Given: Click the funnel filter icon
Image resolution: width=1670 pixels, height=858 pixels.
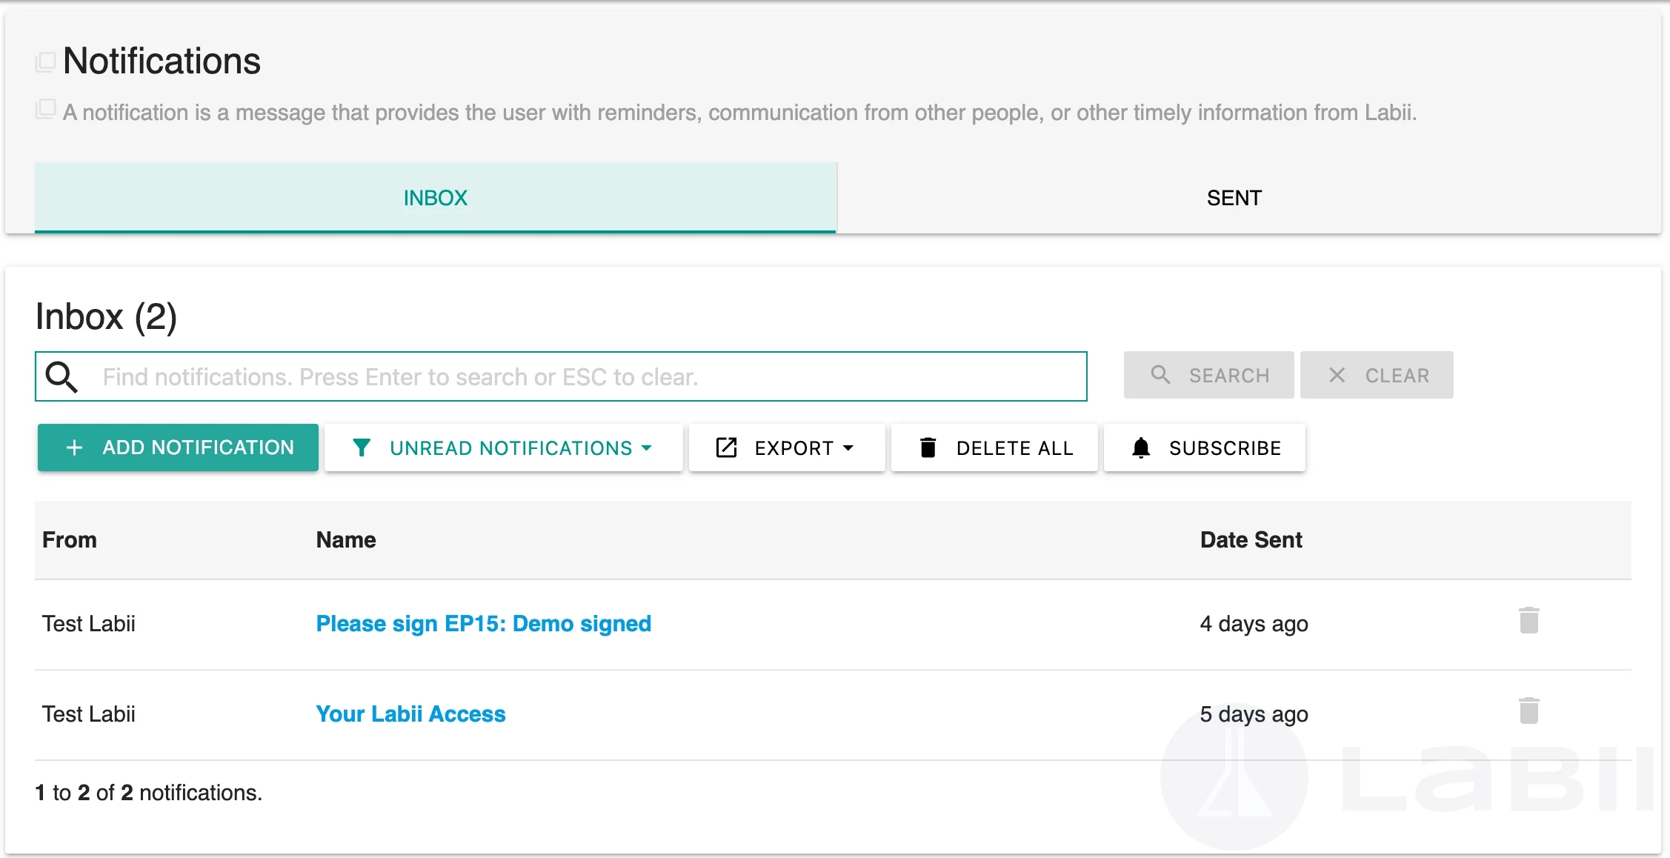Looking at the screenshot, I should (362, 448).
